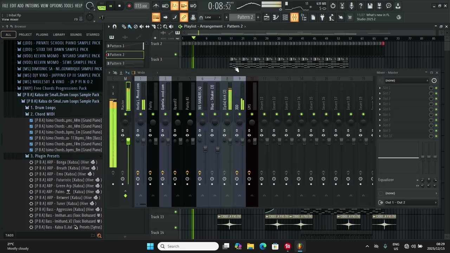The image size is (450, 253).
Task: Toggle the 3-2-1 countdown before recording
Action: tap(175, 6)
